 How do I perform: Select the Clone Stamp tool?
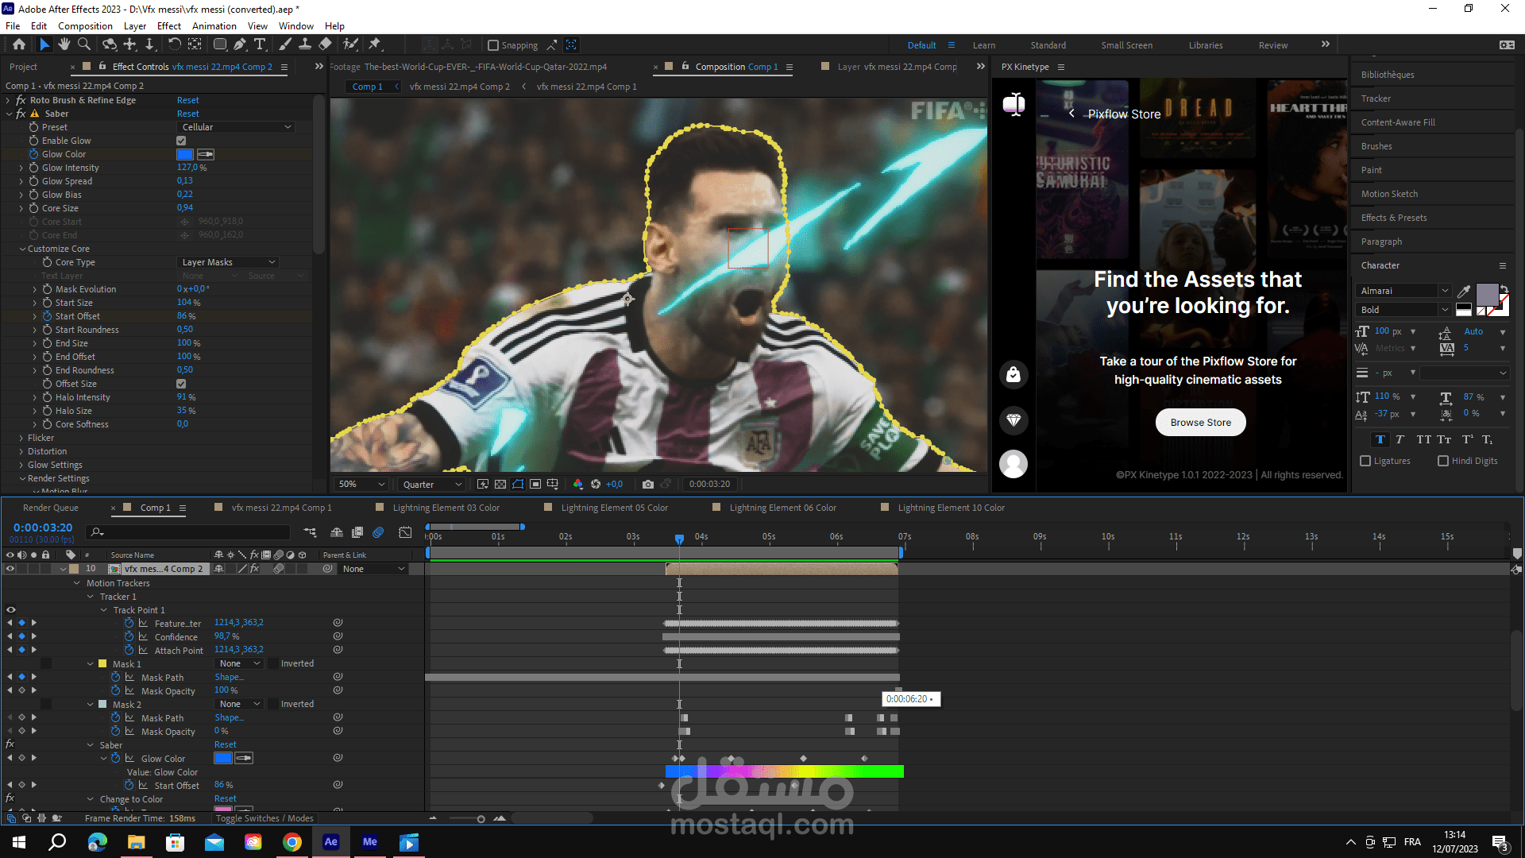[x=304, y=44]
